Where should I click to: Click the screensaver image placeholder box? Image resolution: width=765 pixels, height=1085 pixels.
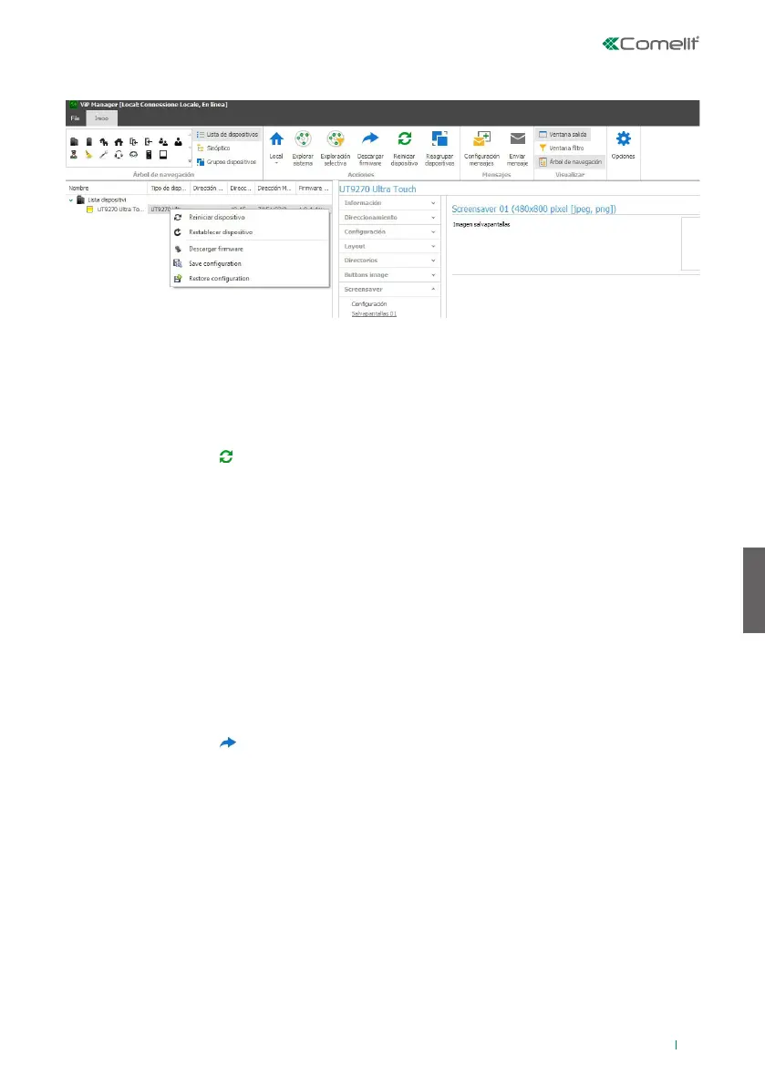(x=690, y=243)
